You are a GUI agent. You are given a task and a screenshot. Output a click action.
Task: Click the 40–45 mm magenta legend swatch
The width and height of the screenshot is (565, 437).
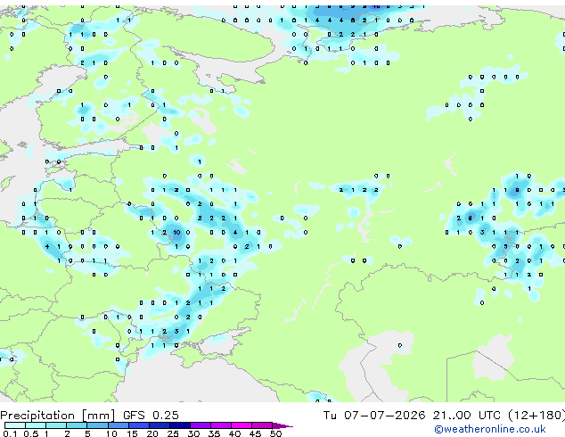point(242,425)
